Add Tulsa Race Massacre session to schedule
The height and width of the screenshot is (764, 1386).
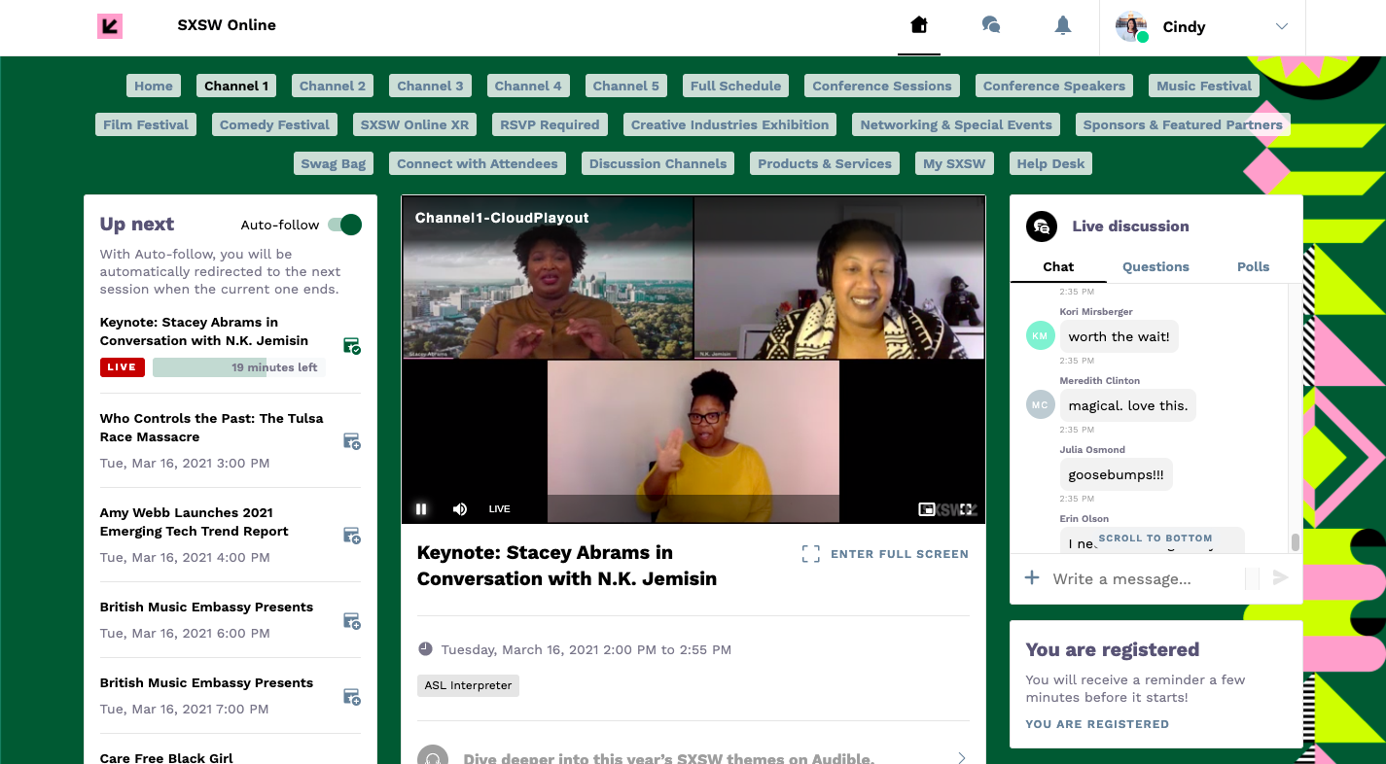352,441
